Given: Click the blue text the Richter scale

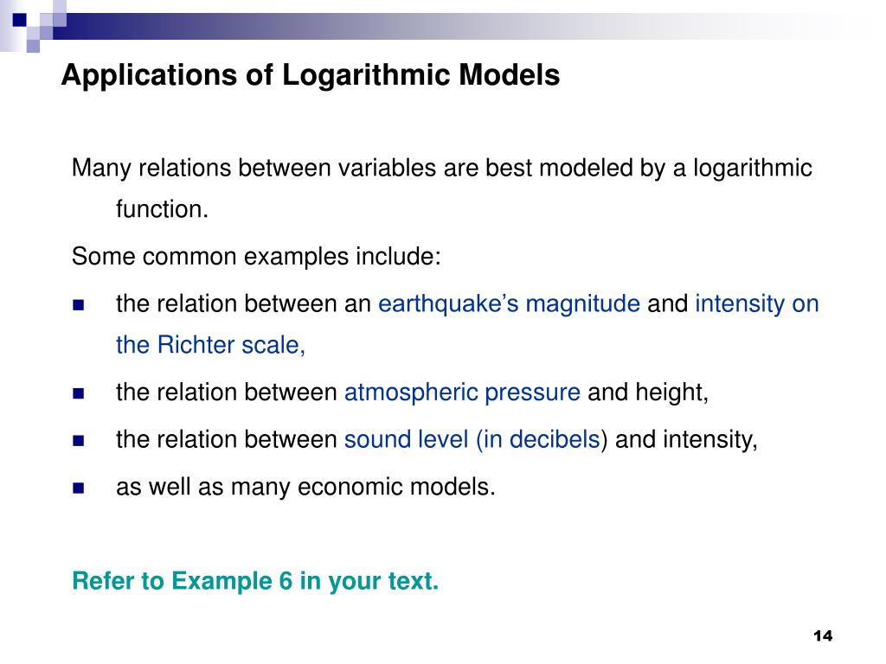Looking at the screenshot, I should pyautogui.click(x=210, y=345).
